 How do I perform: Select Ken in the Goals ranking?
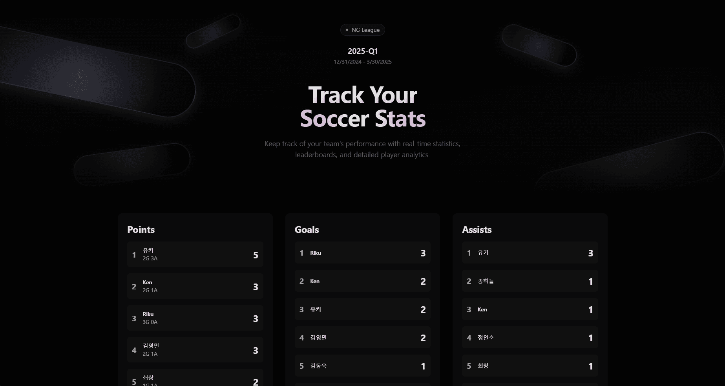click(x=362, y=281)
